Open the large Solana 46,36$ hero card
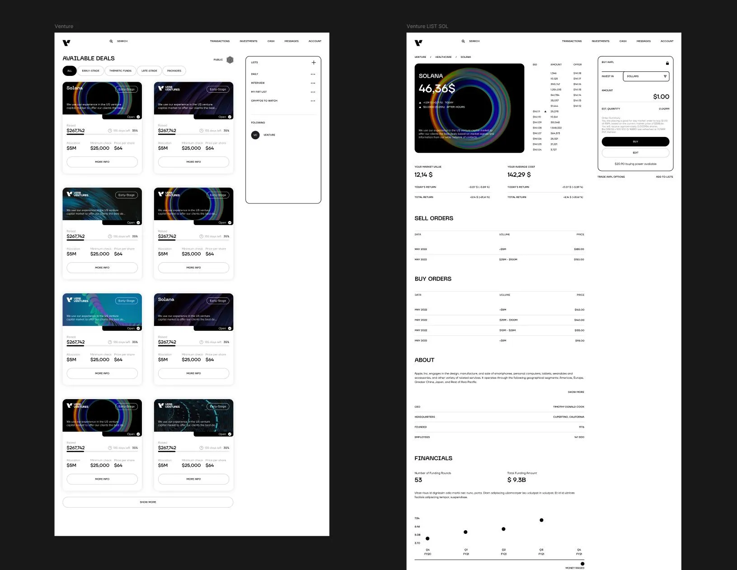The image size is (737, 570). point(469,108)
